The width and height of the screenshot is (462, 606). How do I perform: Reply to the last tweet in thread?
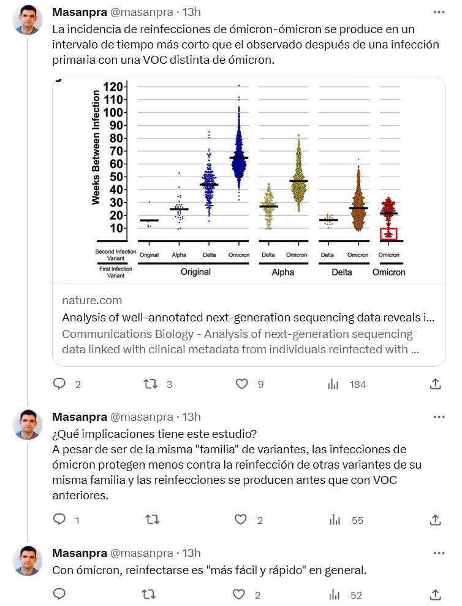click(x=59, y=594)
